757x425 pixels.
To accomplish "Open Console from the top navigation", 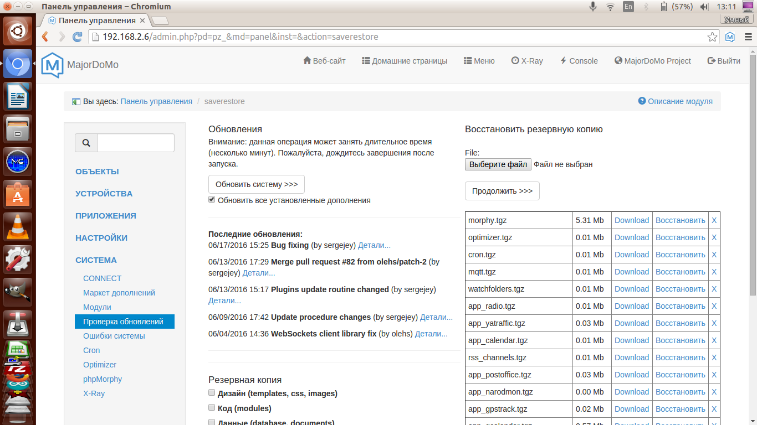I will 579,61.
